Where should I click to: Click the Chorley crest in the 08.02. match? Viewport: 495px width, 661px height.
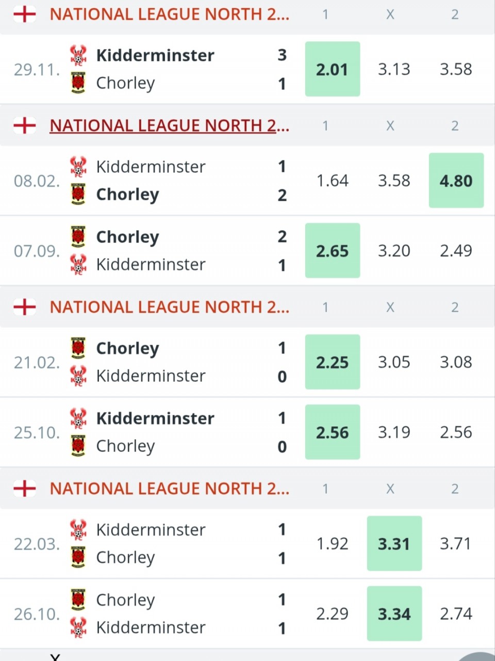[78, 194]
